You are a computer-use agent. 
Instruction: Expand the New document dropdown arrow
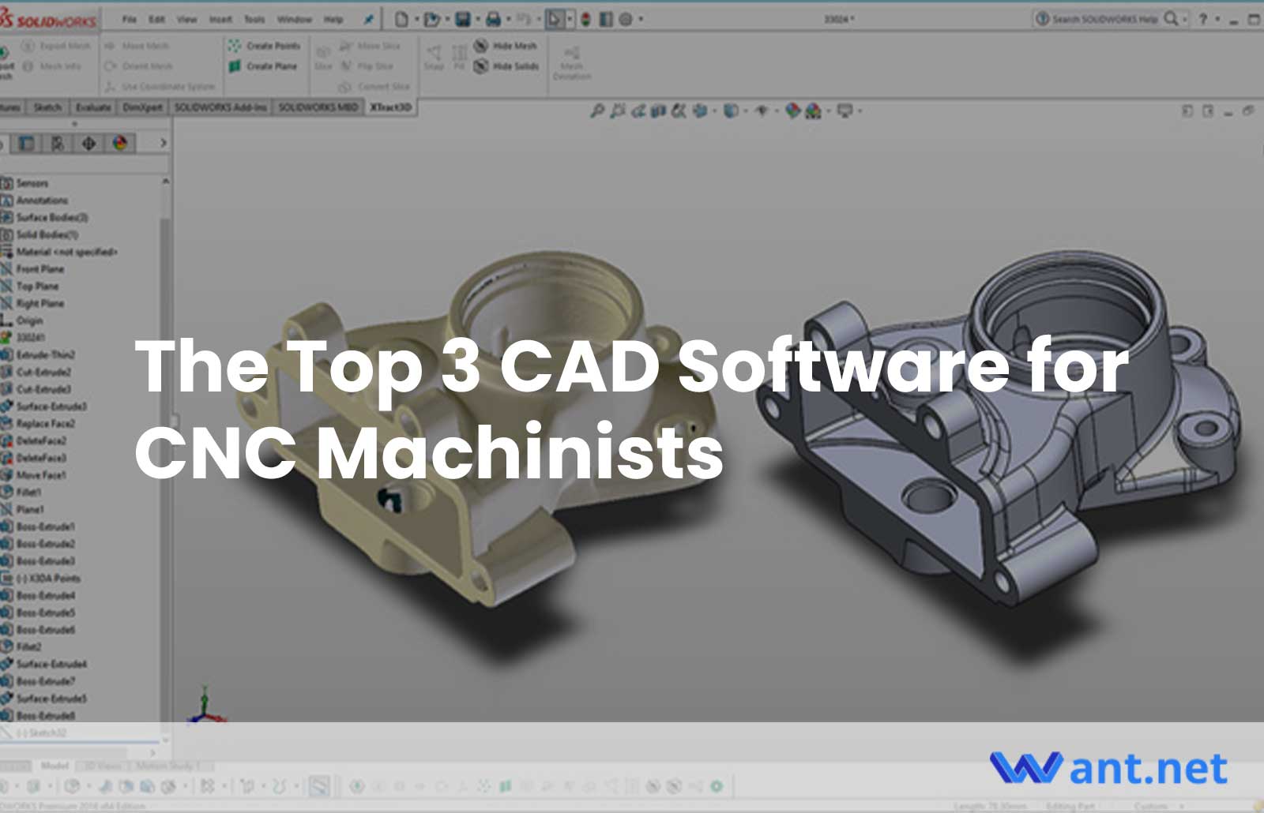[417, 20]
